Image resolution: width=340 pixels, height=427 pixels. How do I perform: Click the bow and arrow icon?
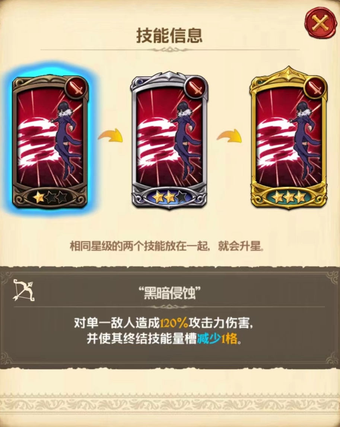[x=23, y=290]
